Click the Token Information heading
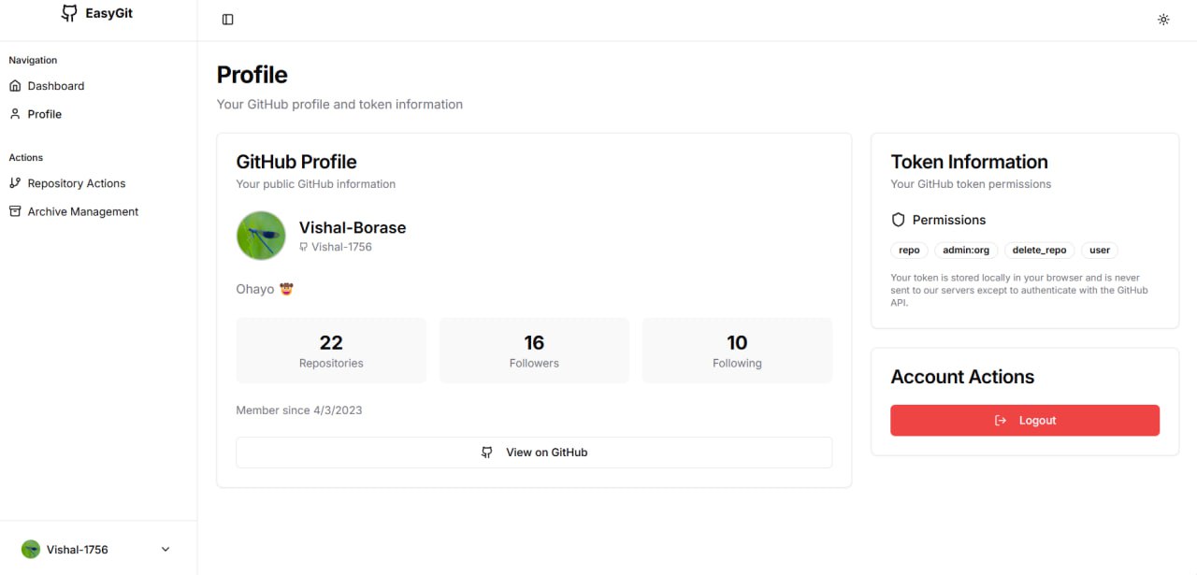This screenshot has height=575, width=1197. (x=969, y=162)
